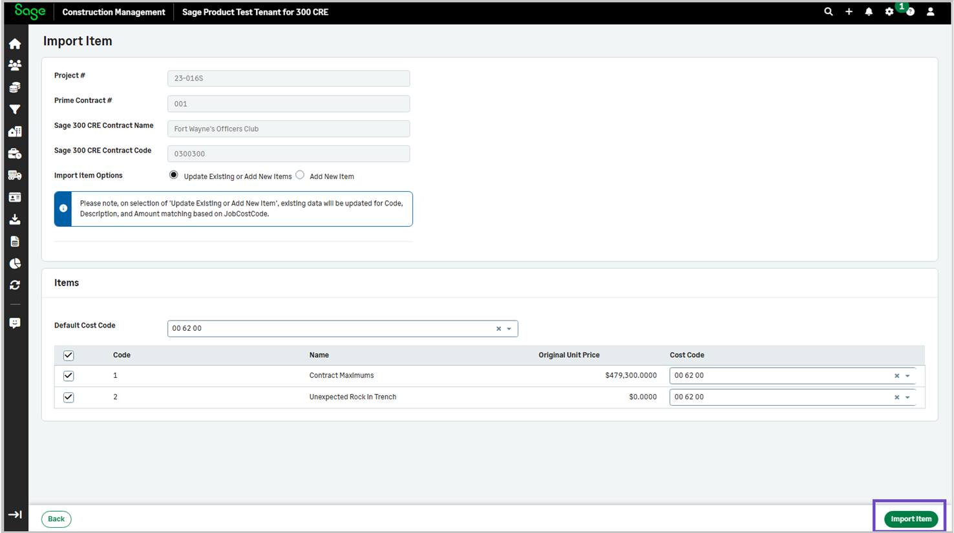Click the Sage logo

pyautogui.click(x=30, y=12)
